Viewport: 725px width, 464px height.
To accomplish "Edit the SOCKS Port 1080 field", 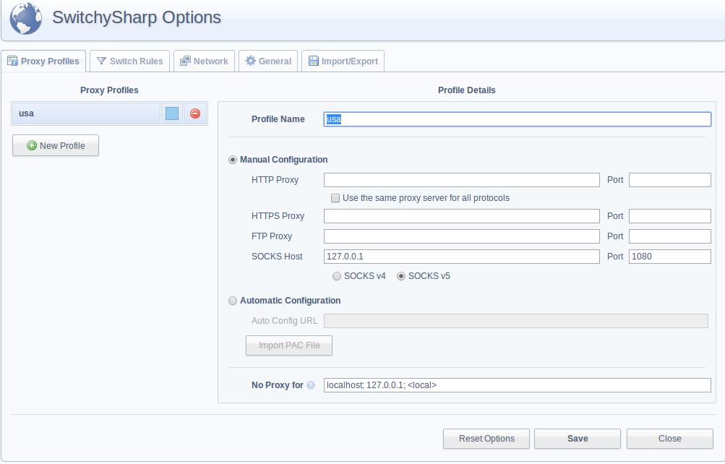I will [670, 257].
